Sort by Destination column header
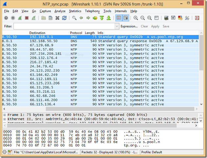The width and height of the screenshot is (207, 158). point(49,33)
